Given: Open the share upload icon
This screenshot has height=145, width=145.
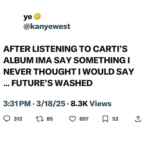Looking at the screenshot, I should point(138,119).
